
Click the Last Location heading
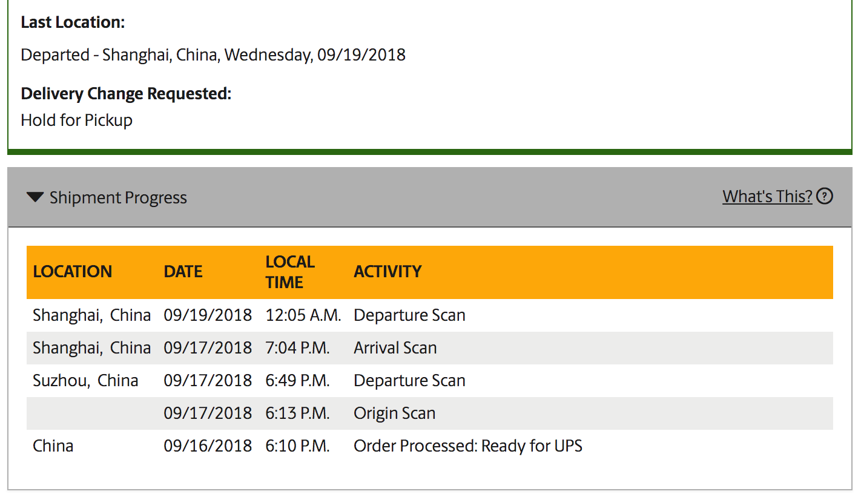point(73,22)
